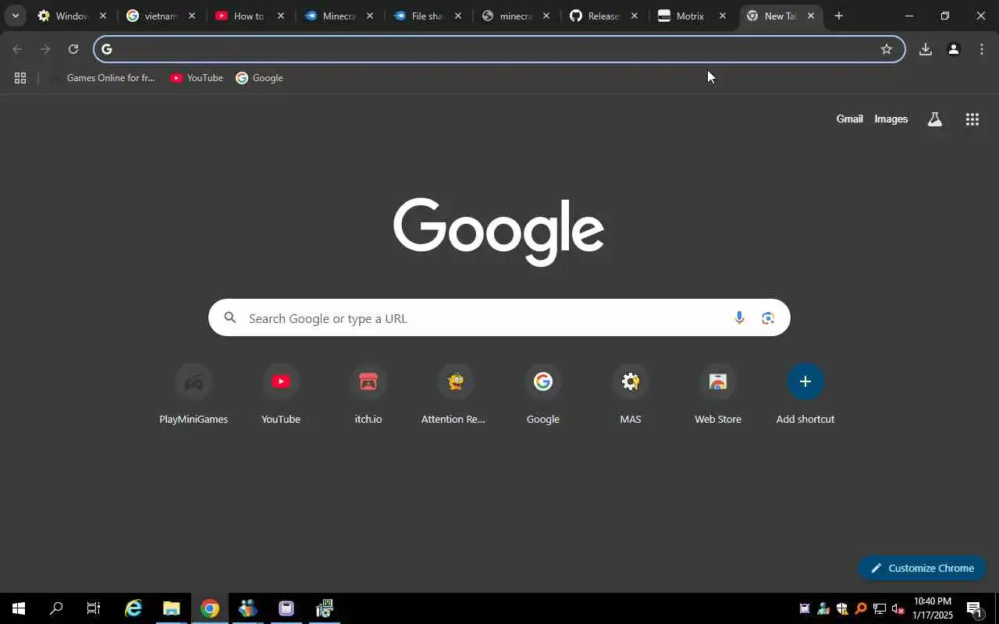
Task: Search by image with Google Lens
Action: click(x=768, y=318)
